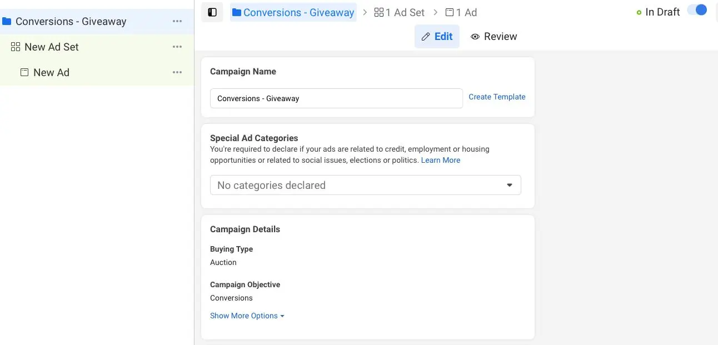This screenshot has height=345, width=718.
Task: Click the pencil Edit icon
Action: [426, 37]
